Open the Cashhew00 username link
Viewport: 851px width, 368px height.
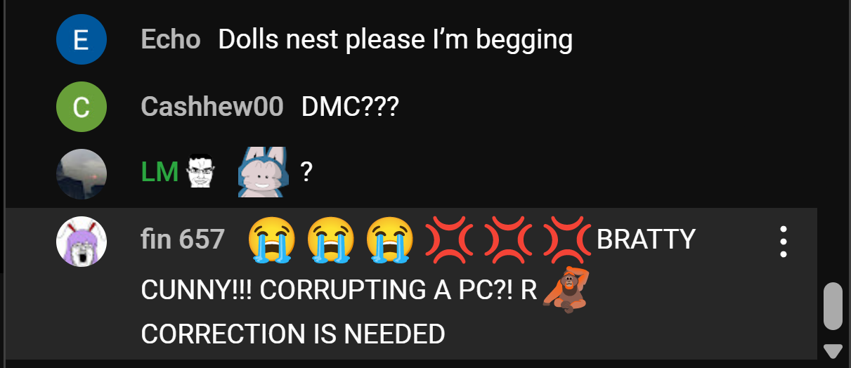click(212, 107)
